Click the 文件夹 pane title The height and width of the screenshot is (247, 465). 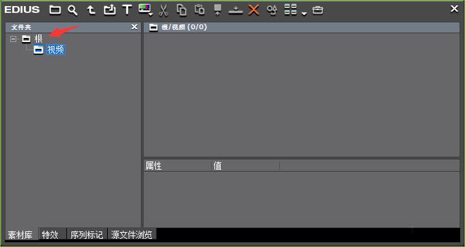(x=21, y=27)
